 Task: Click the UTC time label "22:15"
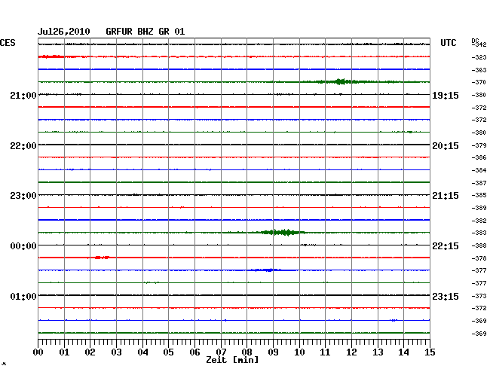(446, 246)
